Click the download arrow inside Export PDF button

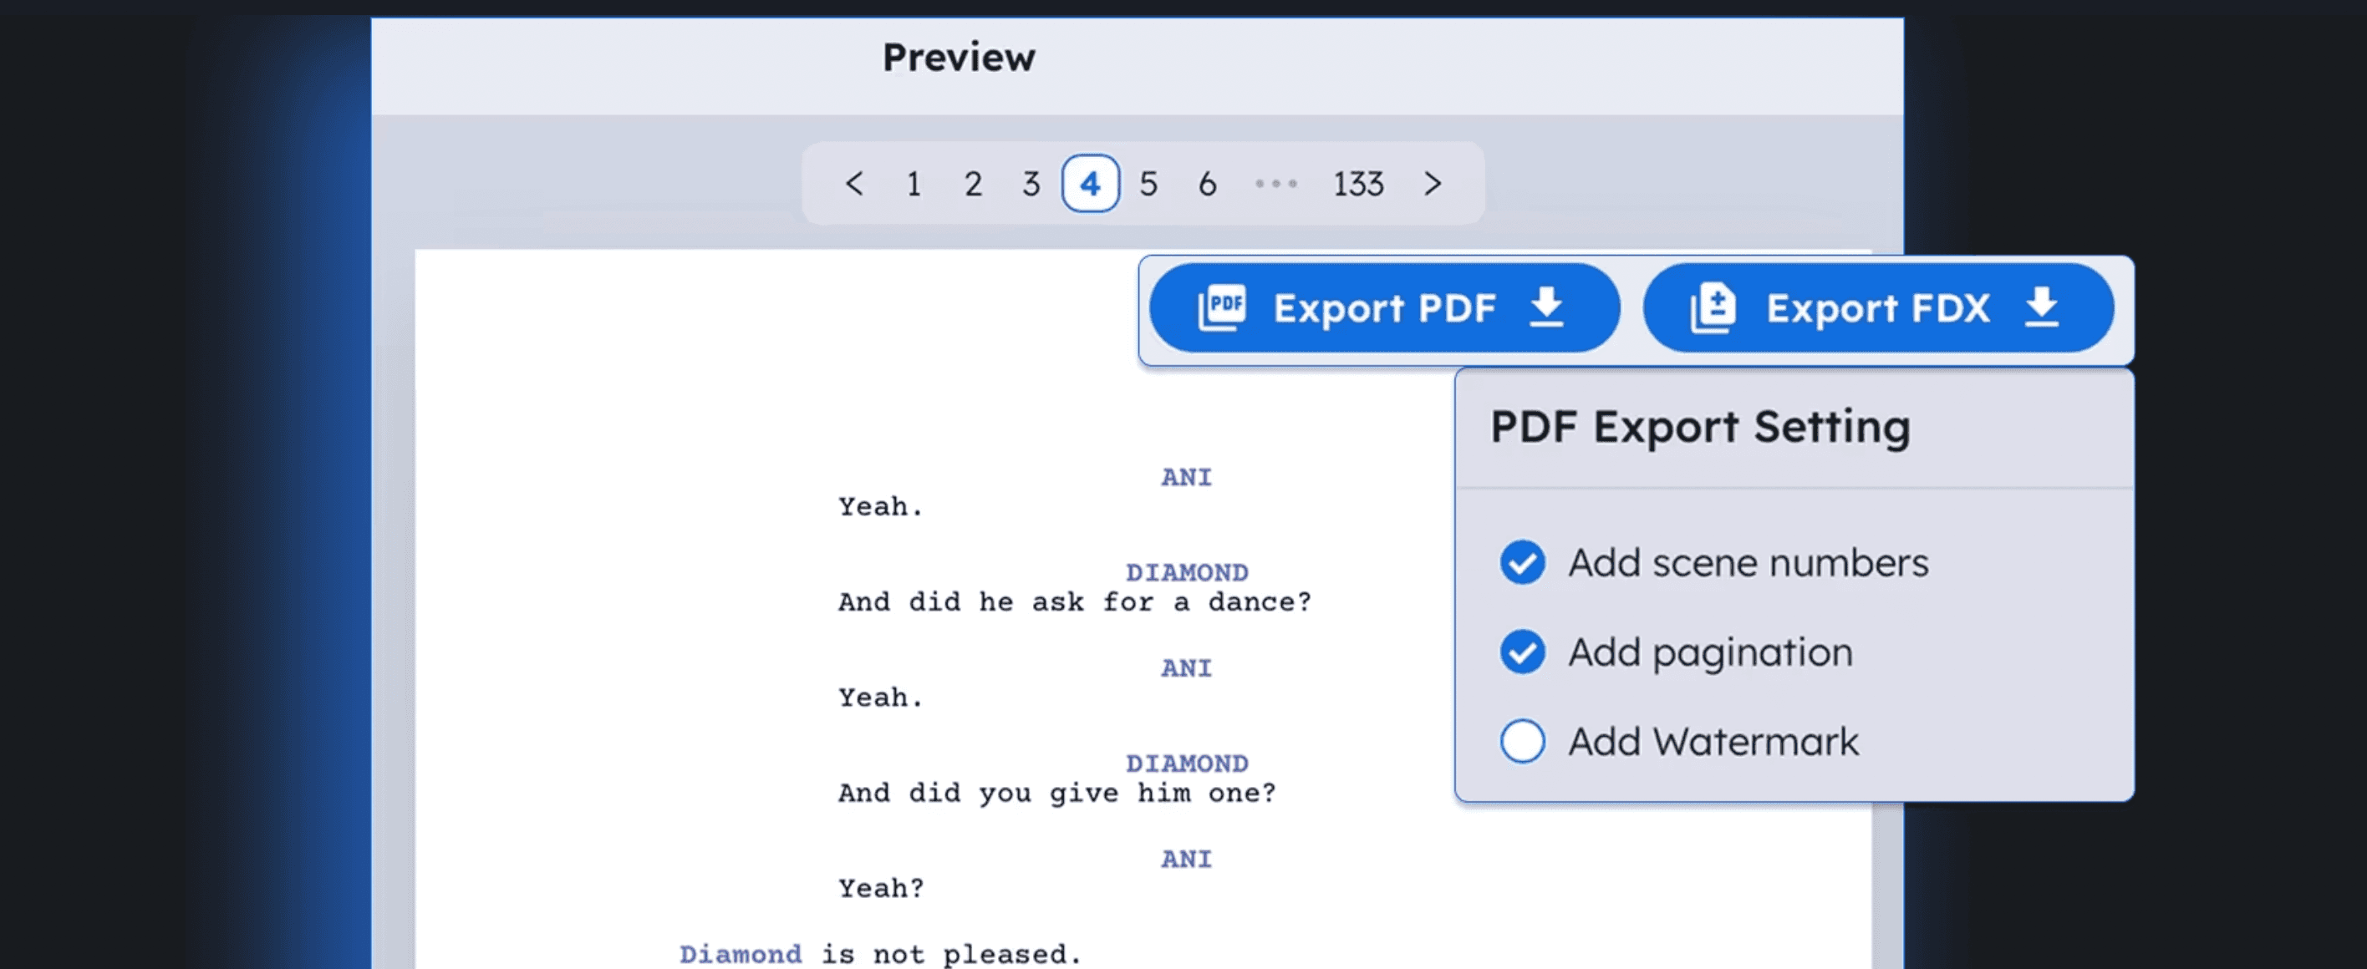[1547, 307]
